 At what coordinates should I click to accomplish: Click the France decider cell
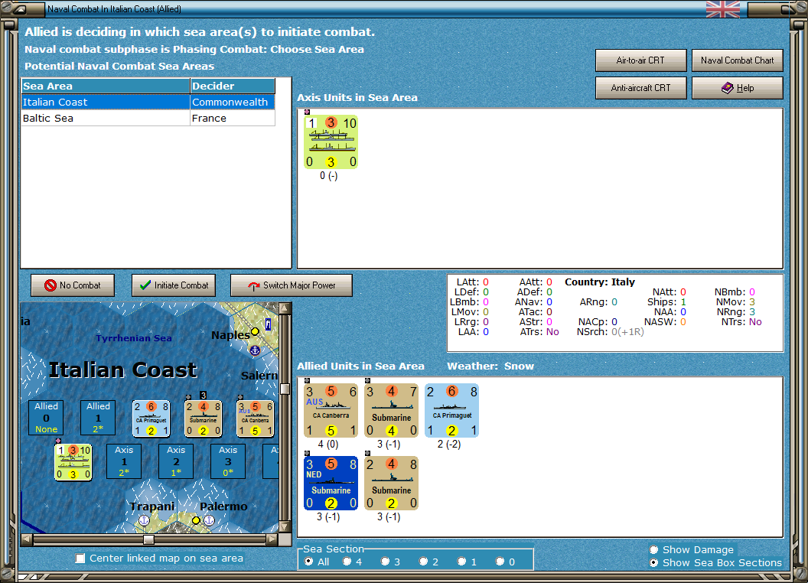click(233, 118)
